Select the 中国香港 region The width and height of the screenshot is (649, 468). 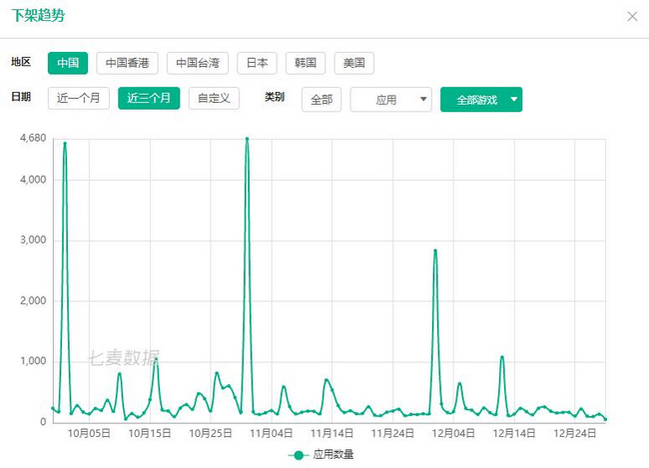click(x=128, y=63)
